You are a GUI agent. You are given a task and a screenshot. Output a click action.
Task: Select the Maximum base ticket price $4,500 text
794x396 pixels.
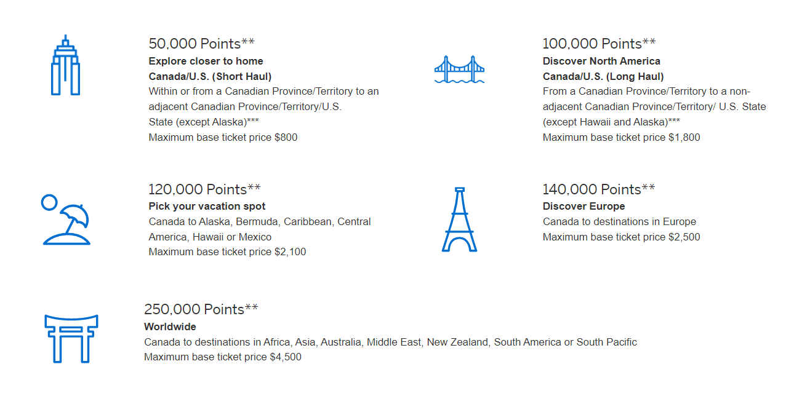pyautogui.click(x=223, y=357)
